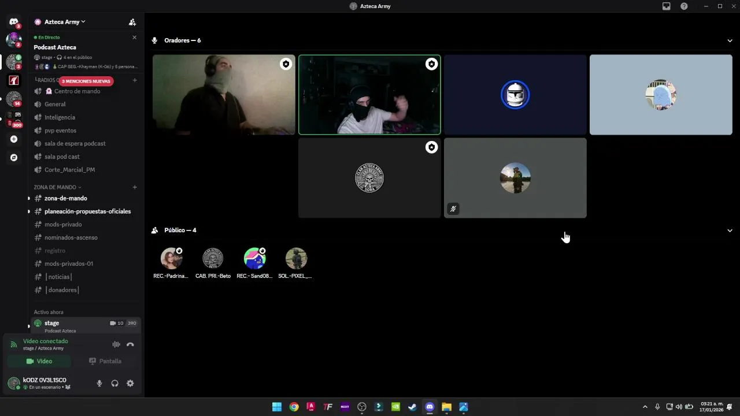Click the Podcast Azteca live event title
The image size is (740, 416).
(x=55, y=47)
